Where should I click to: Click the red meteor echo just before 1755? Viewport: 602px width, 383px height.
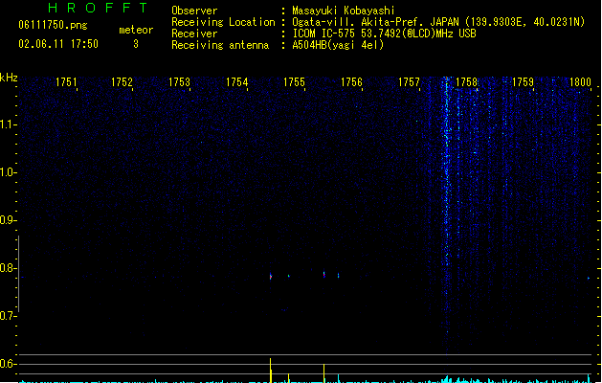pyautogui.click(x=271, y=276)
